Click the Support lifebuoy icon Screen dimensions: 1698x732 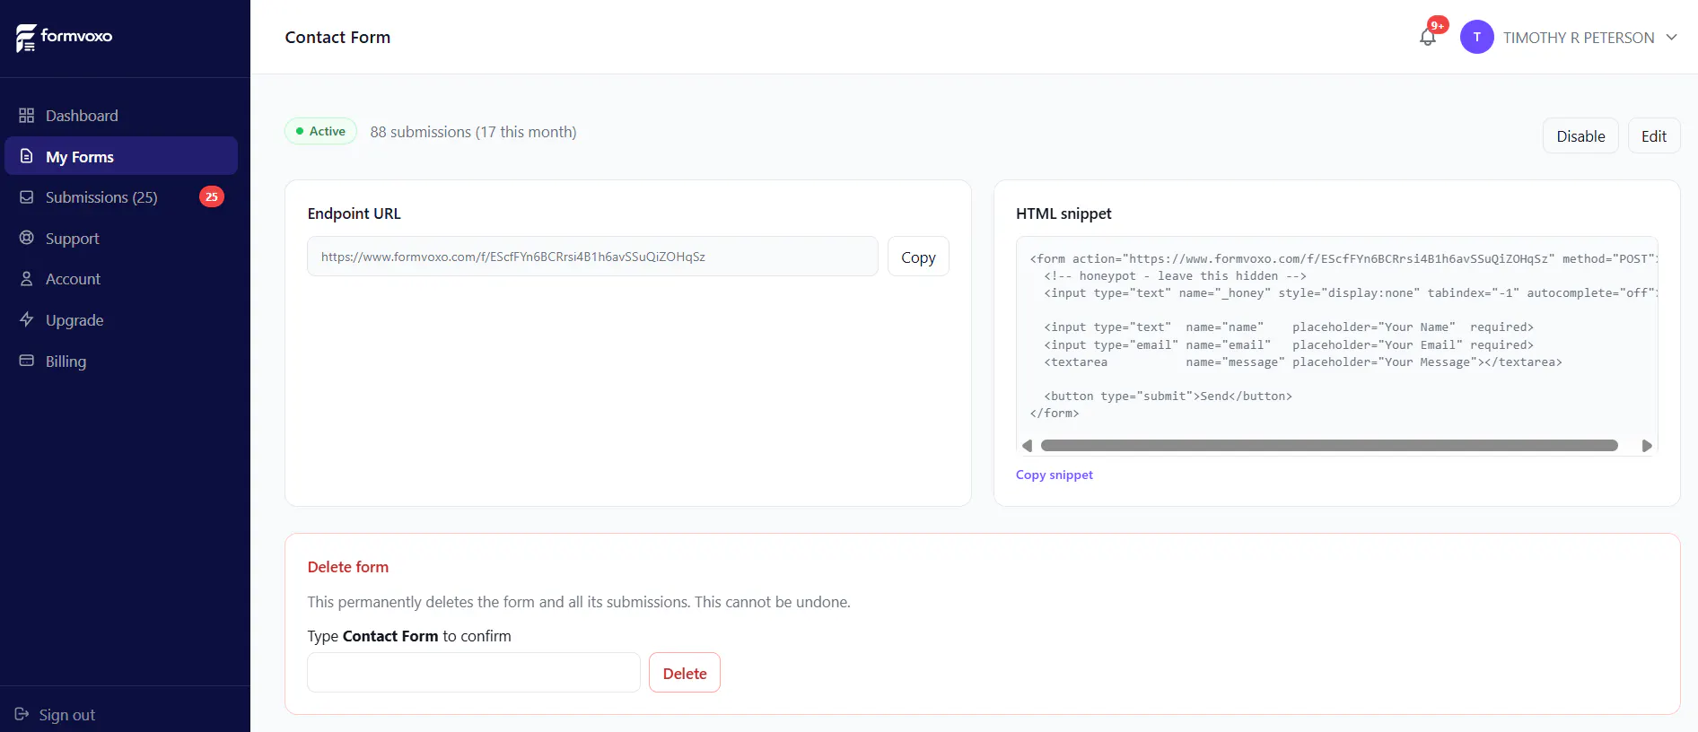pos(27,238)
